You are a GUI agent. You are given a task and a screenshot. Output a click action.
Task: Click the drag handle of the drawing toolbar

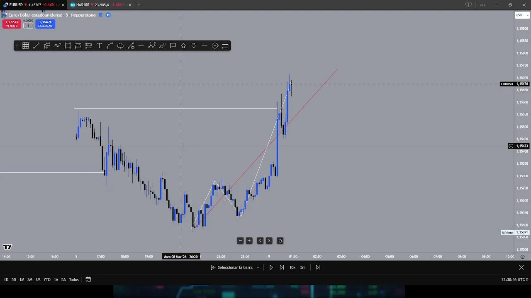(17, 46)
